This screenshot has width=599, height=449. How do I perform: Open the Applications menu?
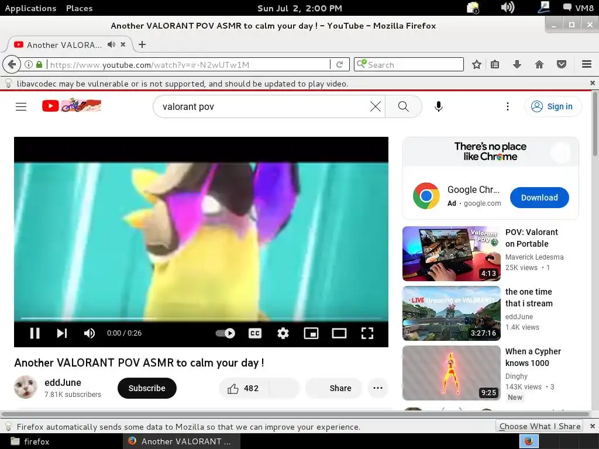click(x=30, y=8)
